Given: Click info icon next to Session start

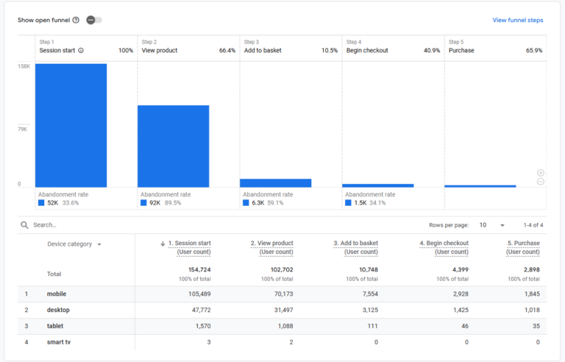Looking at the screenshot, I should pyautogui.click(x=81, y=51).
